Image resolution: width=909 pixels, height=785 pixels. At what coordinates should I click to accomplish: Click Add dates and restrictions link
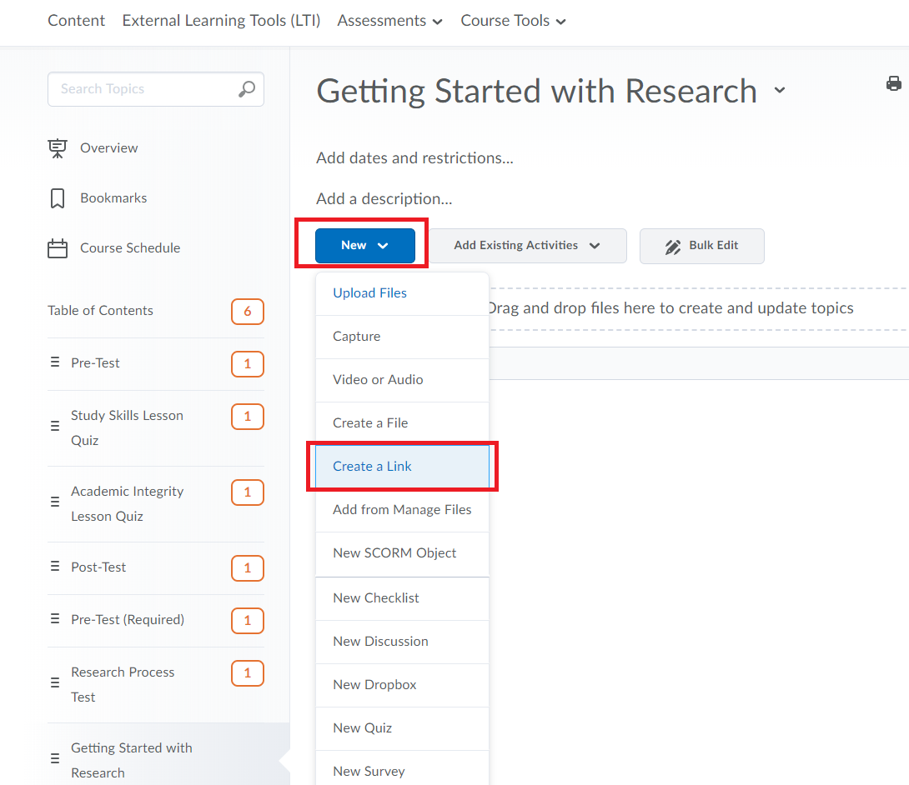(x=414, y=158)
